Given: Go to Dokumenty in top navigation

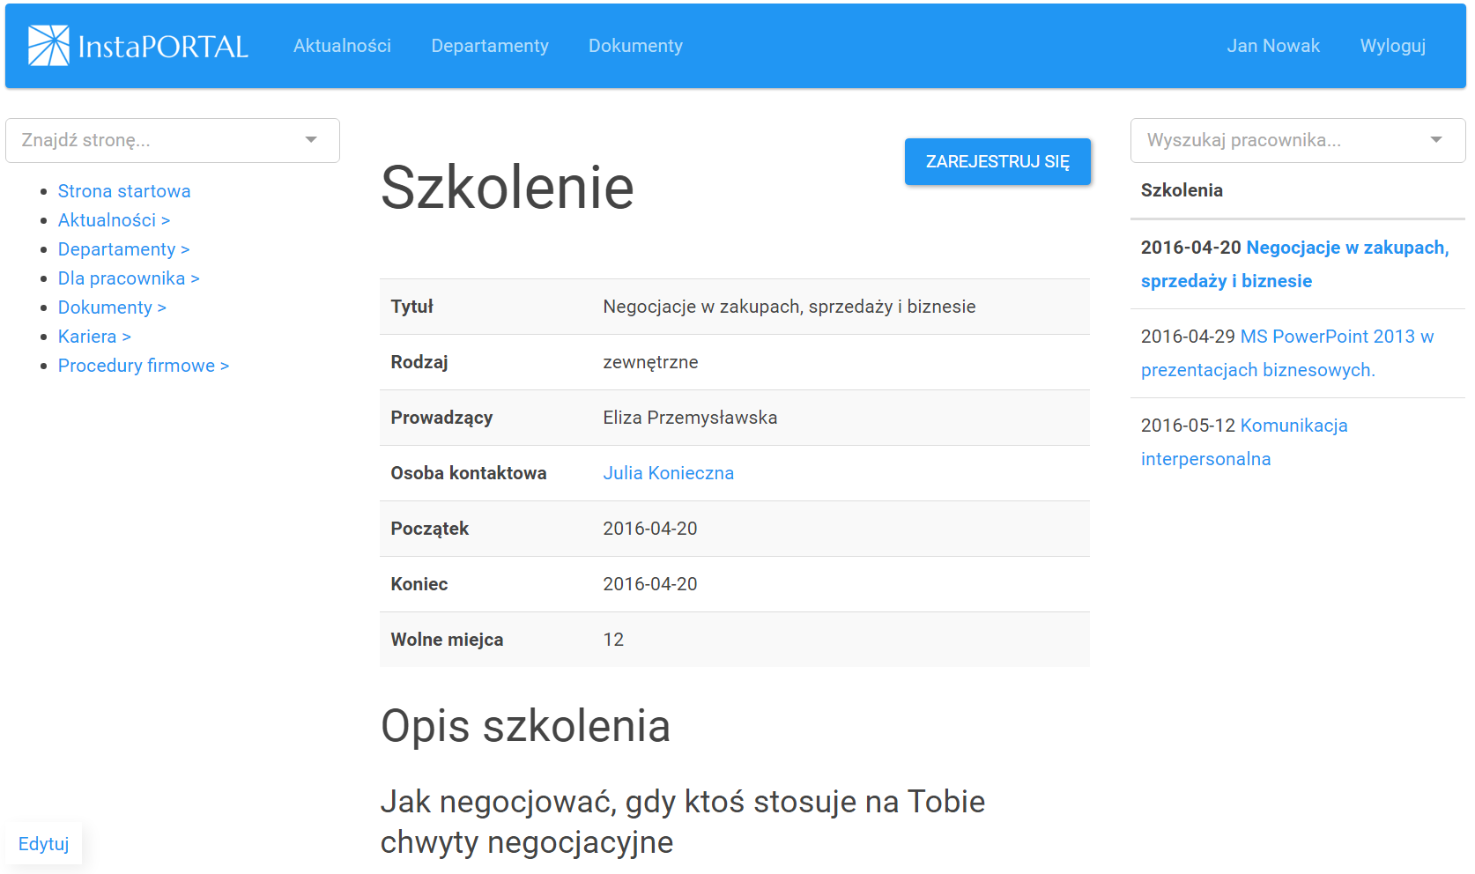Looking at the screenshot, I should point(635,46).
